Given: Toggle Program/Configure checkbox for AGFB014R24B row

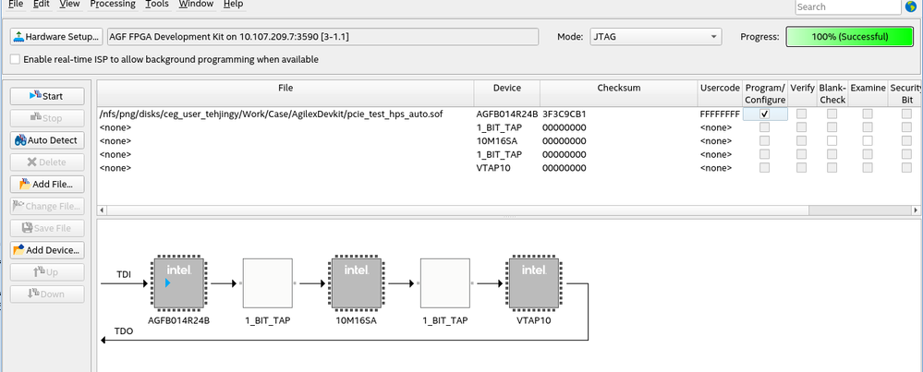Looking at the screenshot, I should coord(764,114).
